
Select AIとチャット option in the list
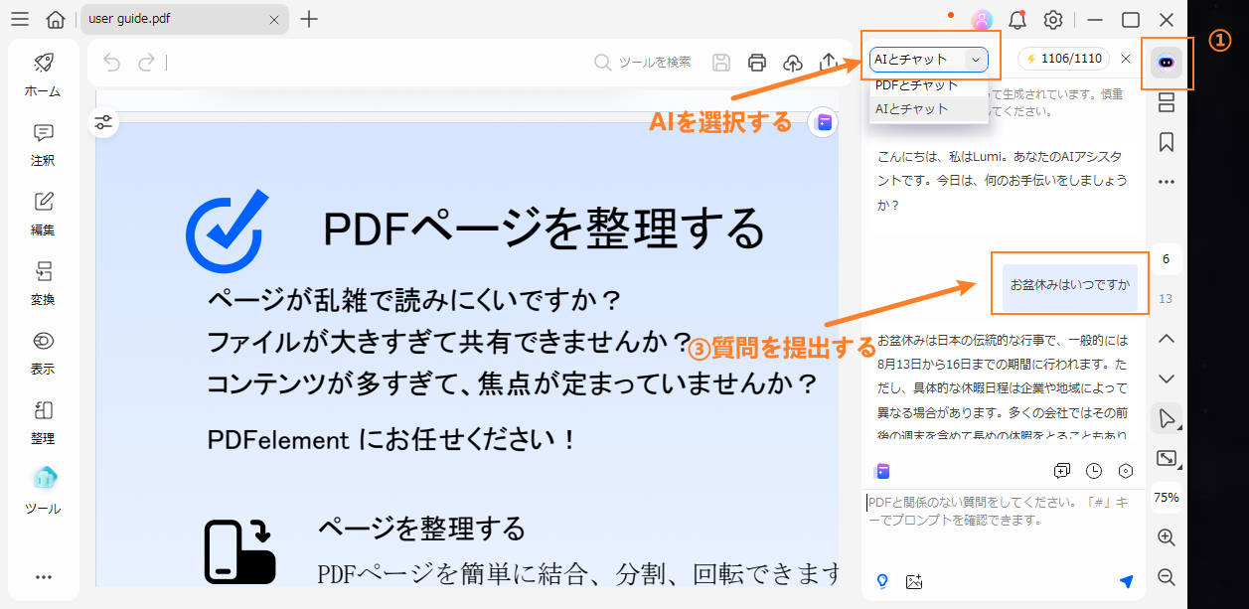point(912,109)
